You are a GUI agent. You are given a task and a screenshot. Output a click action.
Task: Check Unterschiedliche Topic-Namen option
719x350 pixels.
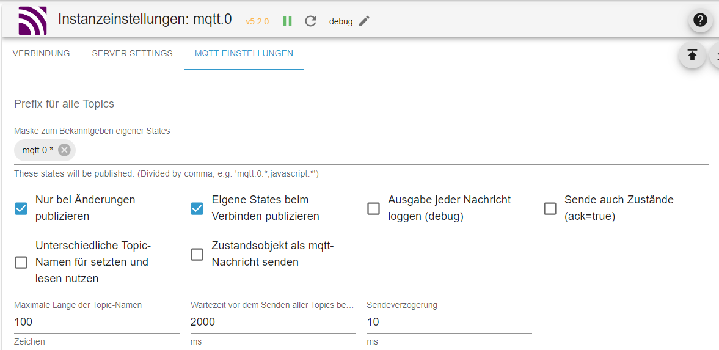tap(21, 262)
